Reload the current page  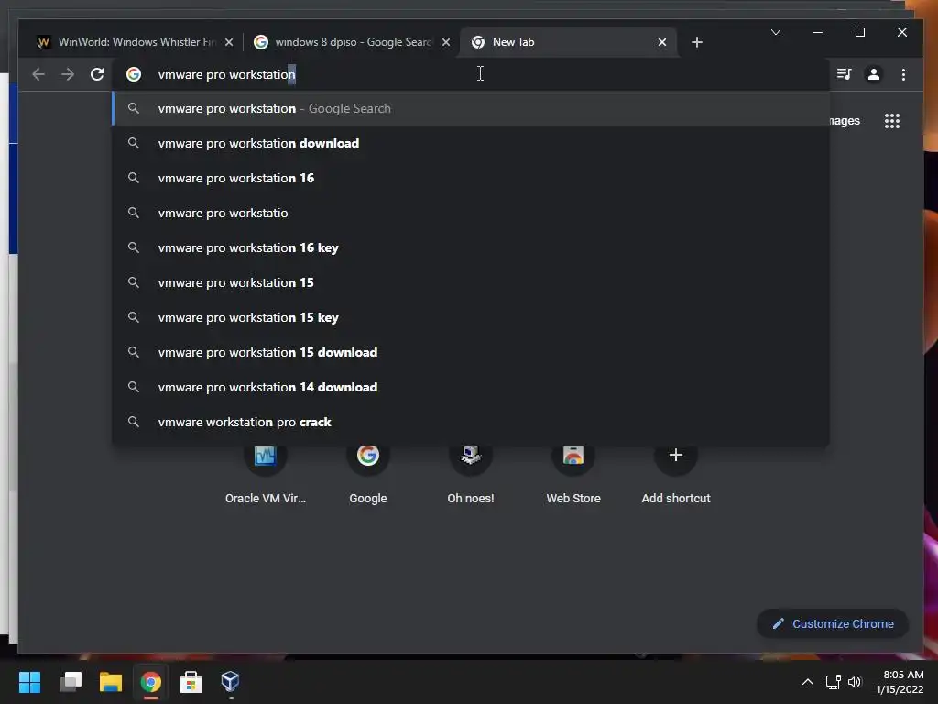point(97,74)
